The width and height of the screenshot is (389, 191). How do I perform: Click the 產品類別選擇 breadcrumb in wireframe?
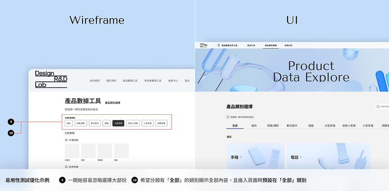tap(112, 102)
